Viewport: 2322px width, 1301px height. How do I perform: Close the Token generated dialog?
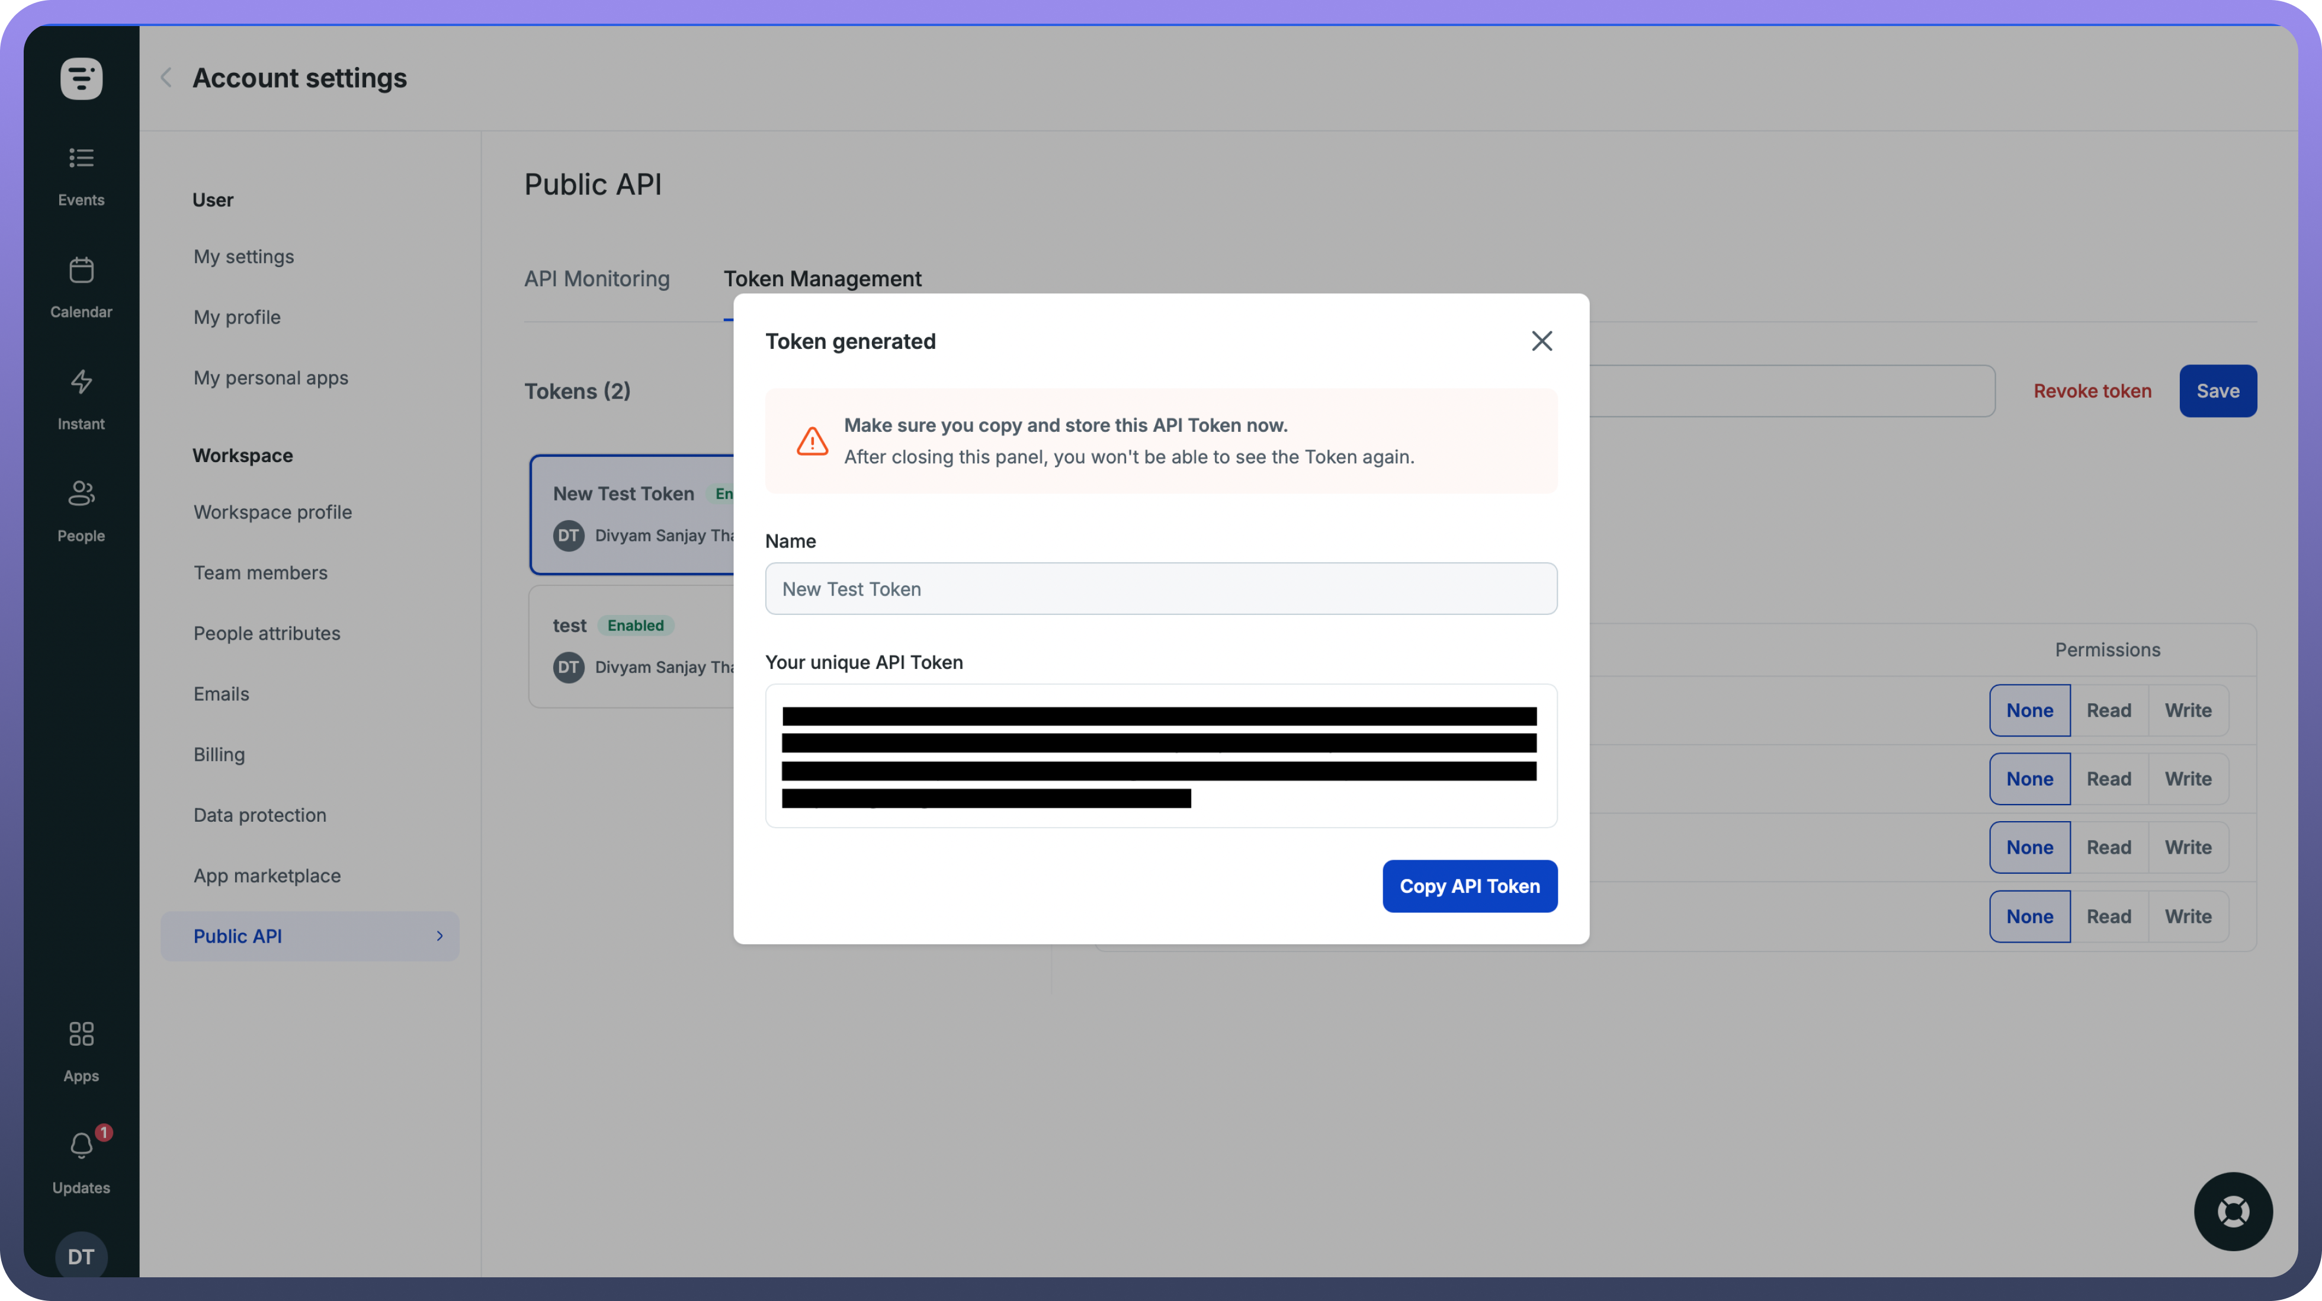(1541, 341)
